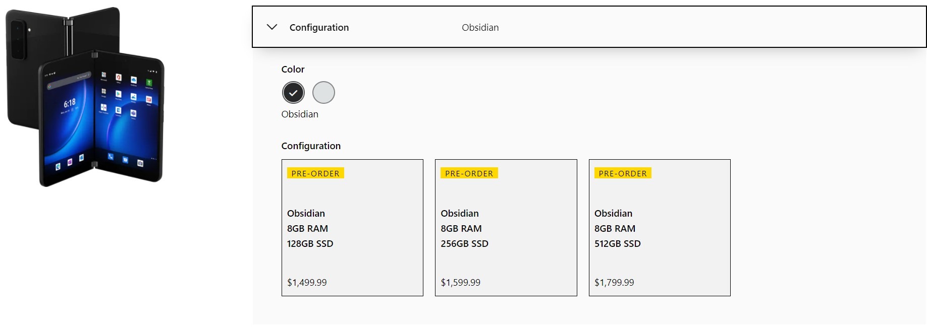Click the $1,799.99 price
The image size is (927, 327).
(614, 283)
